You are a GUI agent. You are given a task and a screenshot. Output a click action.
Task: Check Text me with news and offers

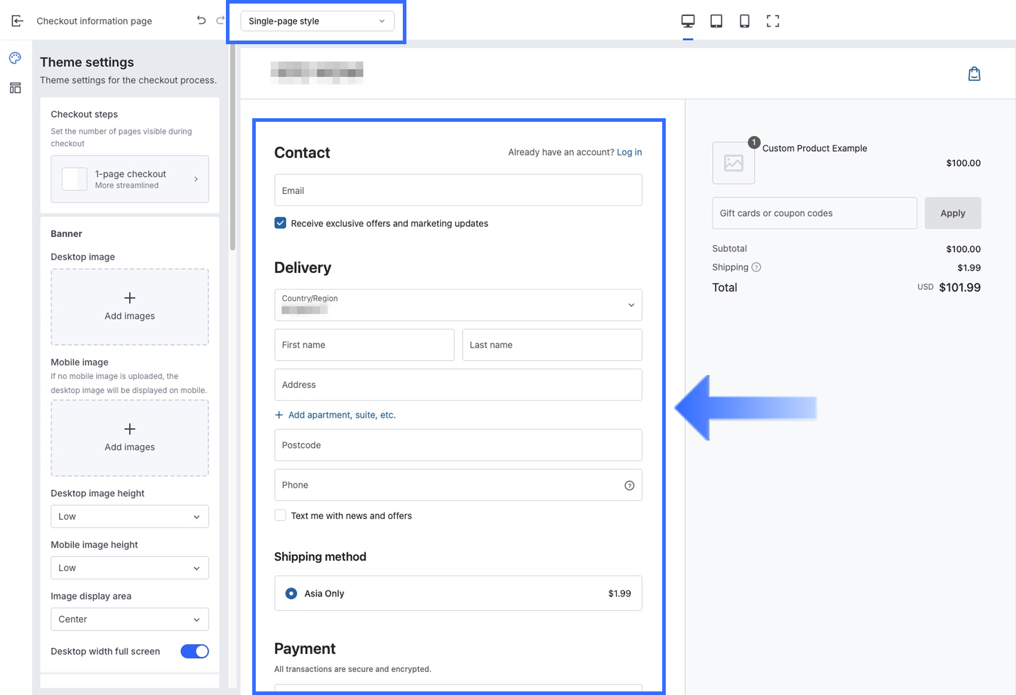point(280,515)
